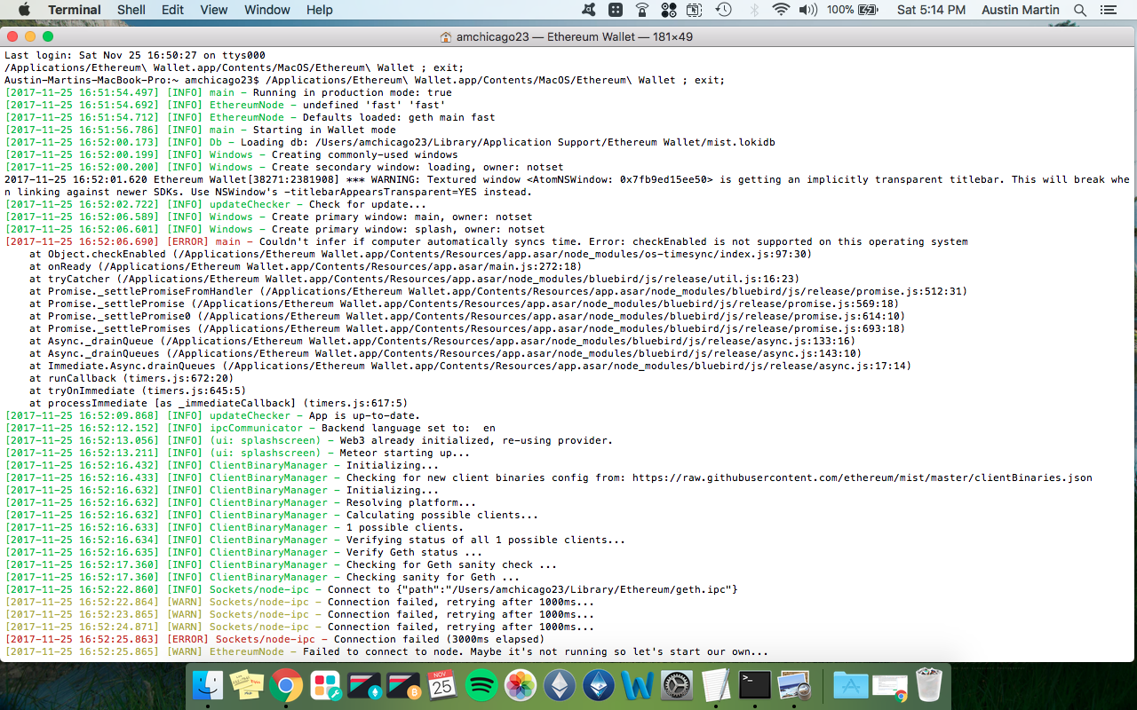Open the Trash in the Dock

click(x=929, y=685)
